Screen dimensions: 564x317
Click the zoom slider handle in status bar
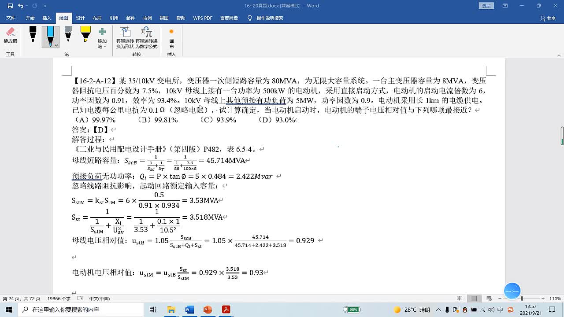pos(522,299)
